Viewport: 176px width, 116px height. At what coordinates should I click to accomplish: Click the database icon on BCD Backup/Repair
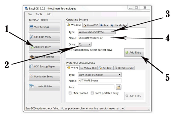point(31,66)
